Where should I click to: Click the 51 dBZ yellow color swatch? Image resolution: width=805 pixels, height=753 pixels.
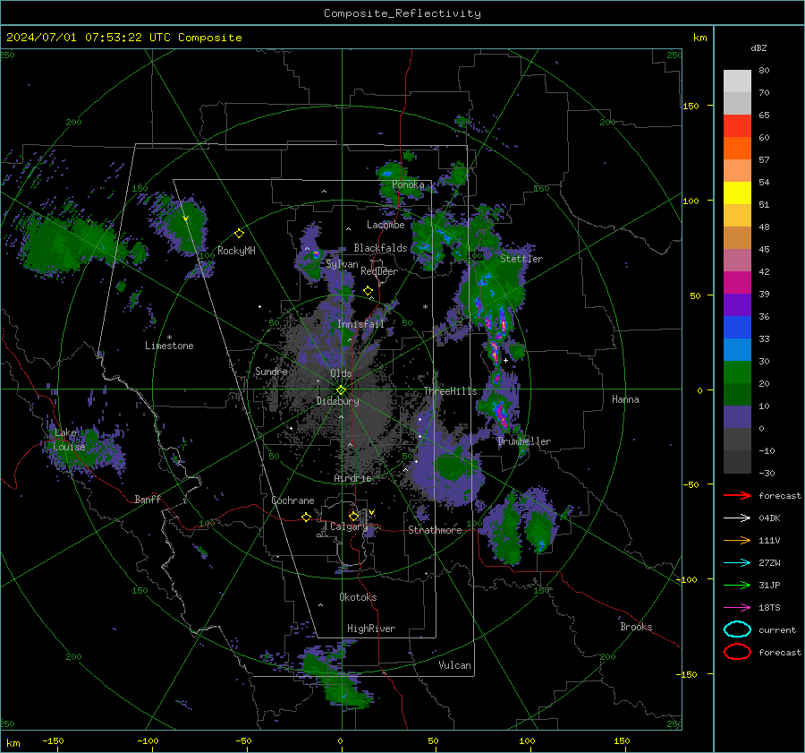pos(737,193)
